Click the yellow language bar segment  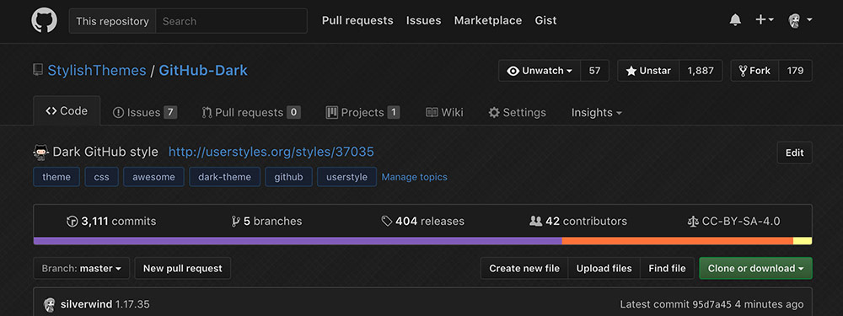point(803,241)
